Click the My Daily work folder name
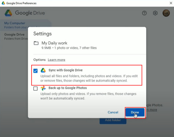 click(x=55, y=43)
